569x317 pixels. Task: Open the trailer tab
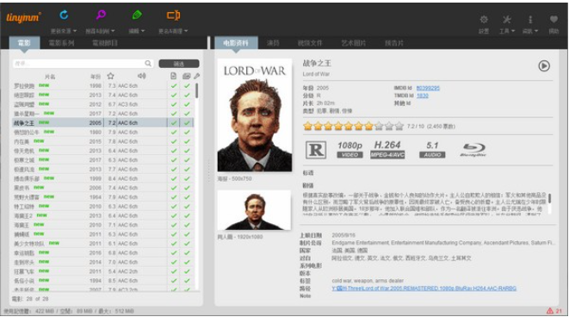(x=394, y=43)
